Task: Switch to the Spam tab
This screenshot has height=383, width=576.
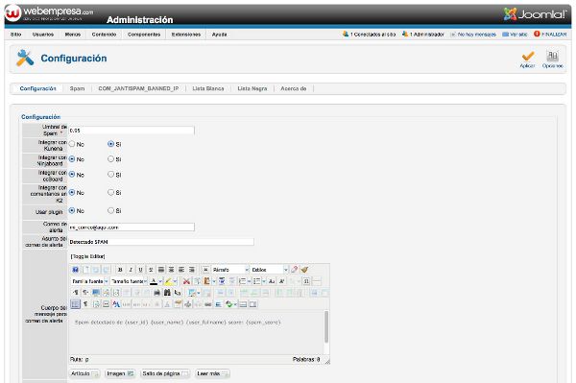Action: (x=77, y=88)
